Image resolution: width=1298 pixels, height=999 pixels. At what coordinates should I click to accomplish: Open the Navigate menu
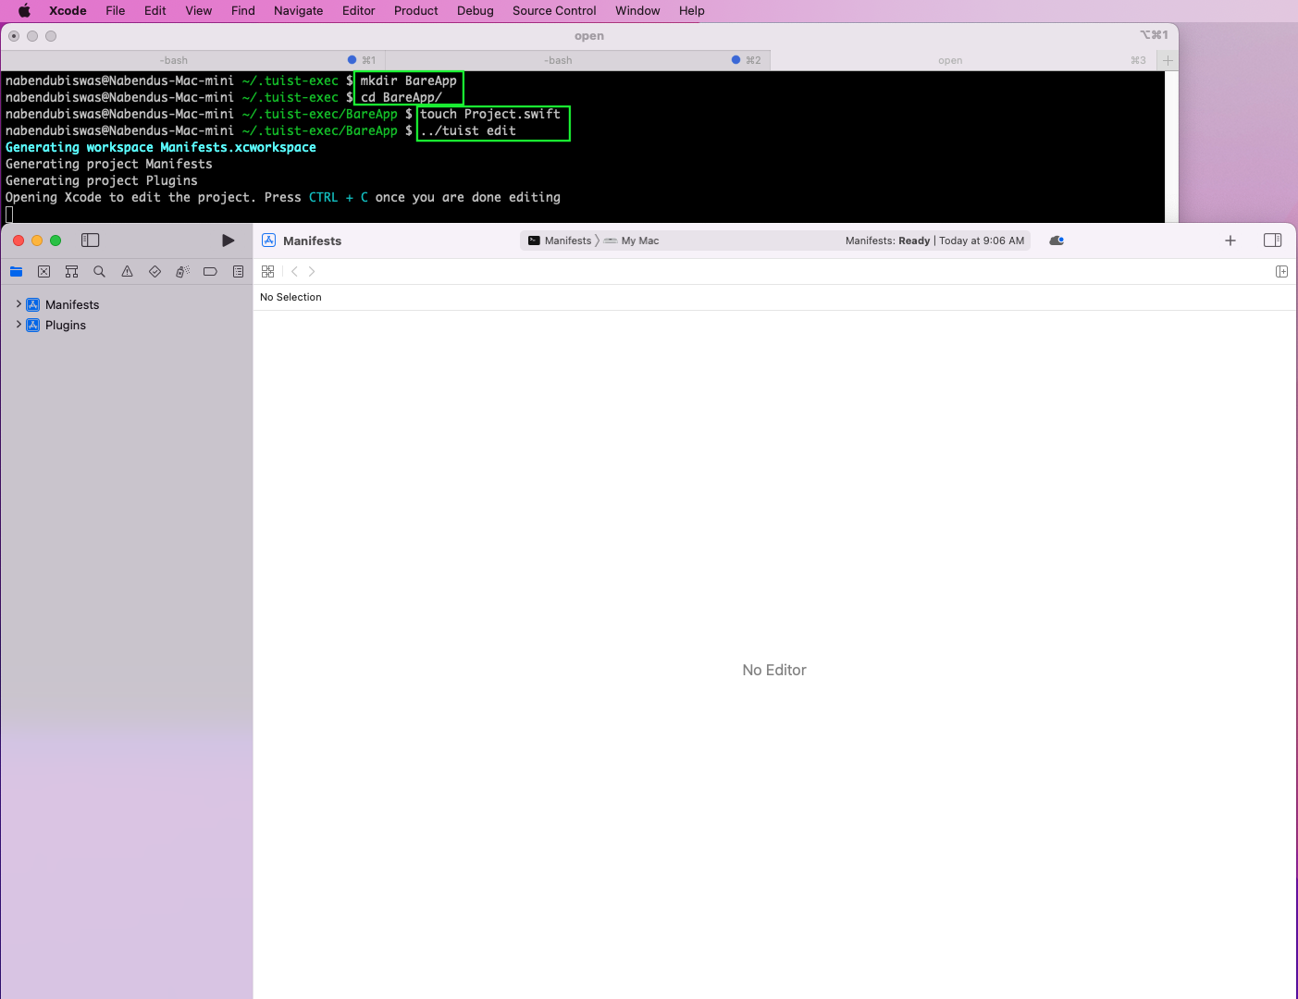[x=299, y=11]
